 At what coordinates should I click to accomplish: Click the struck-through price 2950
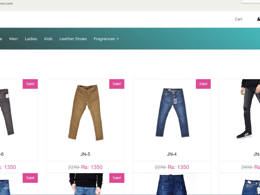247,167
